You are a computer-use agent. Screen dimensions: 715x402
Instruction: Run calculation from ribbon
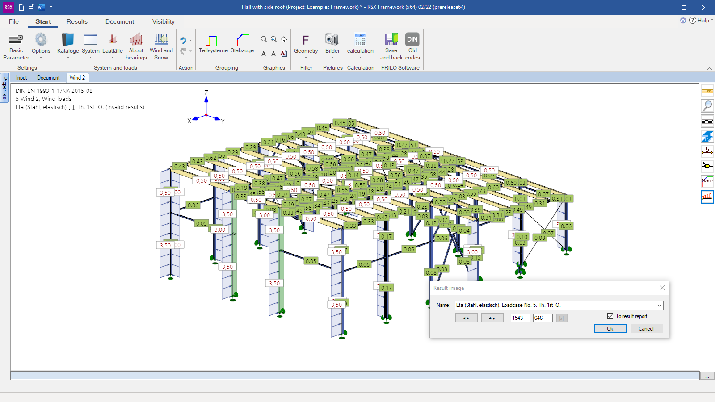coord(360,43)
